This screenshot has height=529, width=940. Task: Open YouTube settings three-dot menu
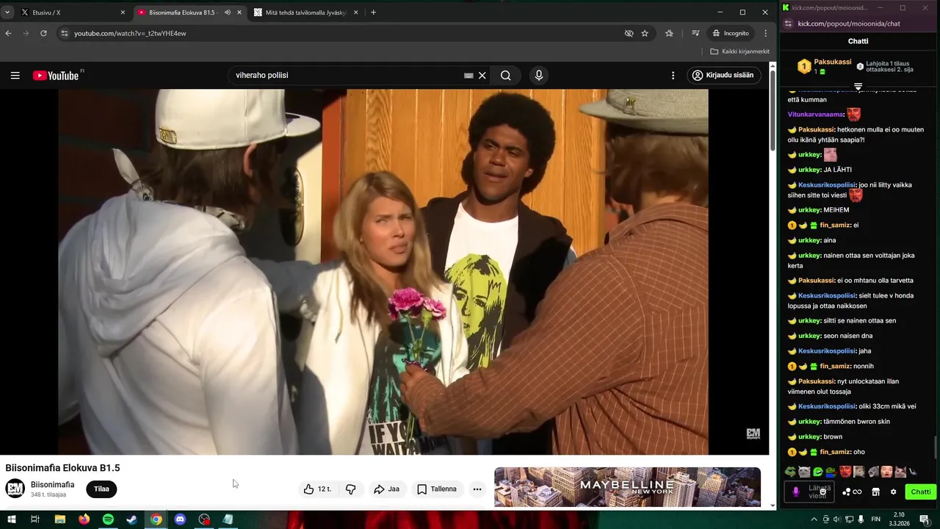coord(673,76)
